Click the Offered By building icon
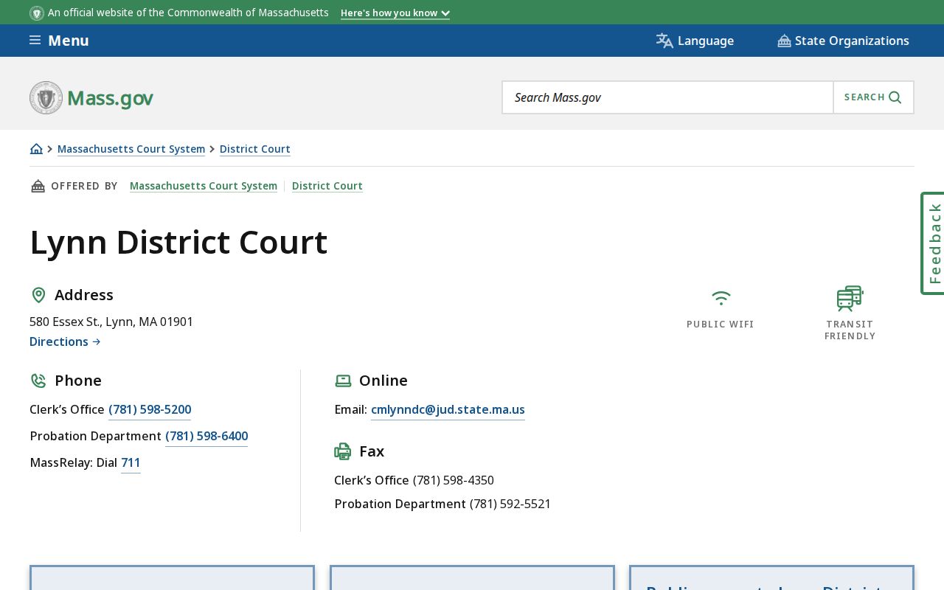The width and height of the screenshot is (944, 590). pos(38,186)
